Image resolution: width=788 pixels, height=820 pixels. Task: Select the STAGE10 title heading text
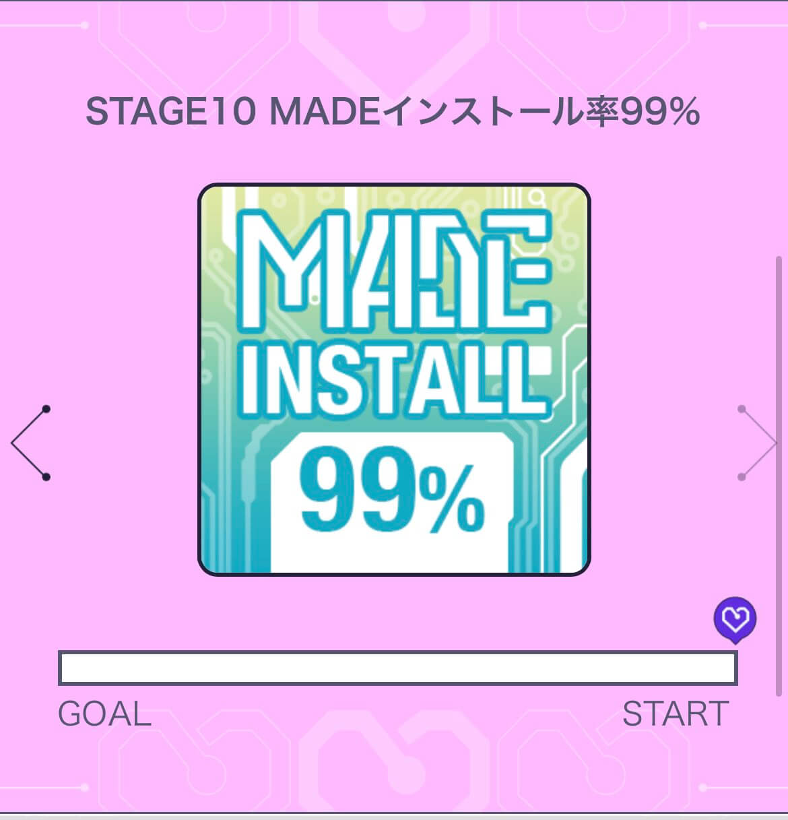[393, 112]
